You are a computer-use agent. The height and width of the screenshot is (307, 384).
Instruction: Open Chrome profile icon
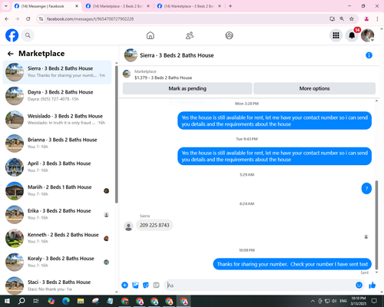click(366, 19)
